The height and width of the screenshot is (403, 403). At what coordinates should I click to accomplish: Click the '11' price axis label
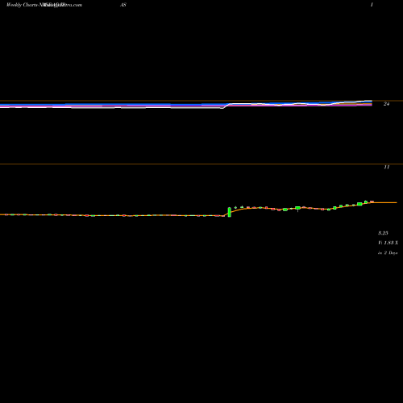[386, 167]
